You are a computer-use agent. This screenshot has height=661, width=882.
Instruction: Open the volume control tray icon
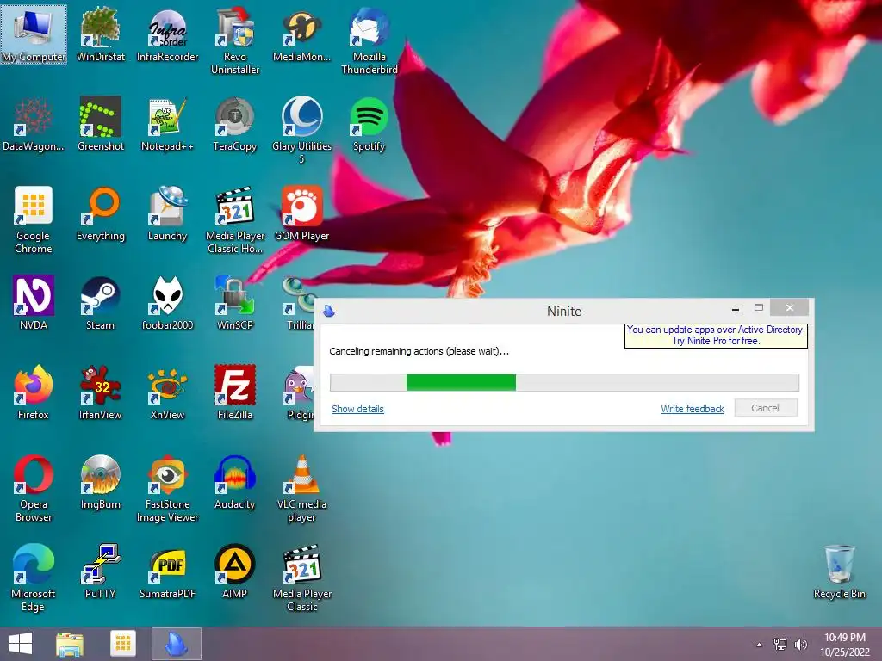(801, 645)
